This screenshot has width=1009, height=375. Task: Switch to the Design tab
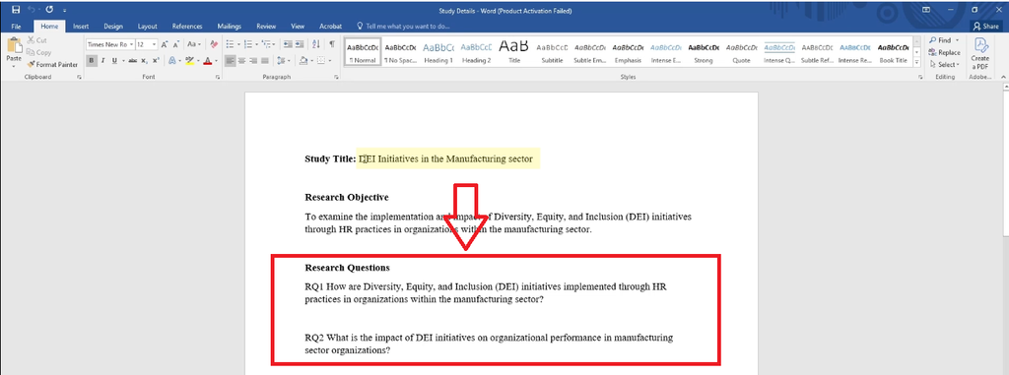(113, 27)
